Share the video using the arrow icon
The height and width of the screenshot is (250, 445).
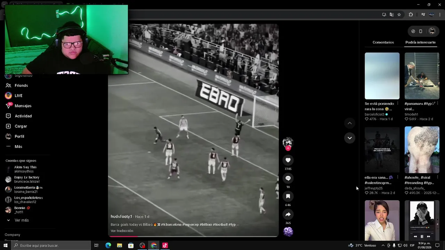288,214
